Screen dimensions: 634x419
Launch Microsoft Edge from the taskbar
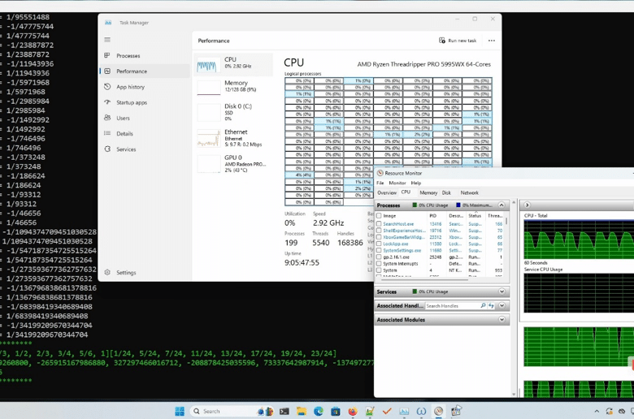pos(318,412)
